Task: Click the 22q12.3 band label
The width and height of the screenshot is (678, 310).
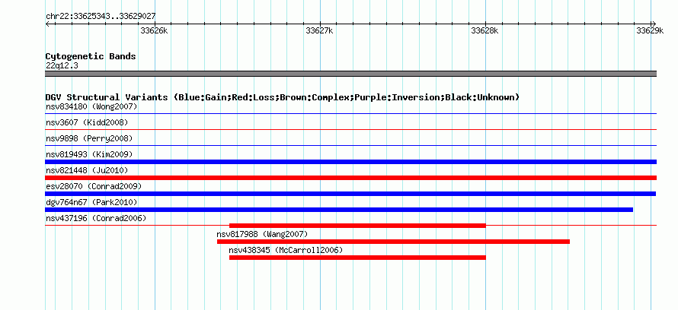Action: (62, 66)
